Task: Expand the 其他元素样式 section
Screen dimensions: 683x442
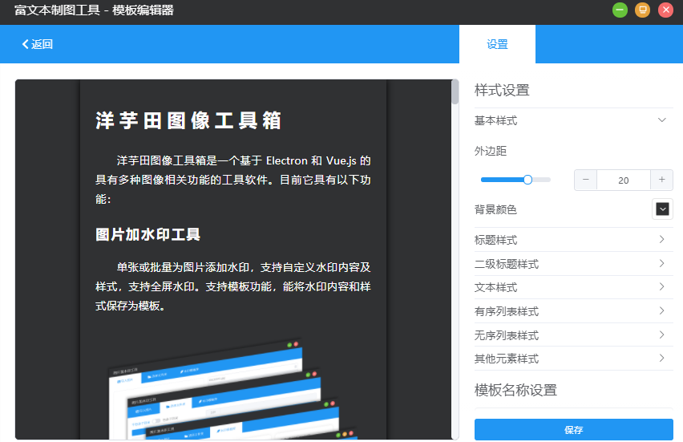Action: tap(573, 359)
